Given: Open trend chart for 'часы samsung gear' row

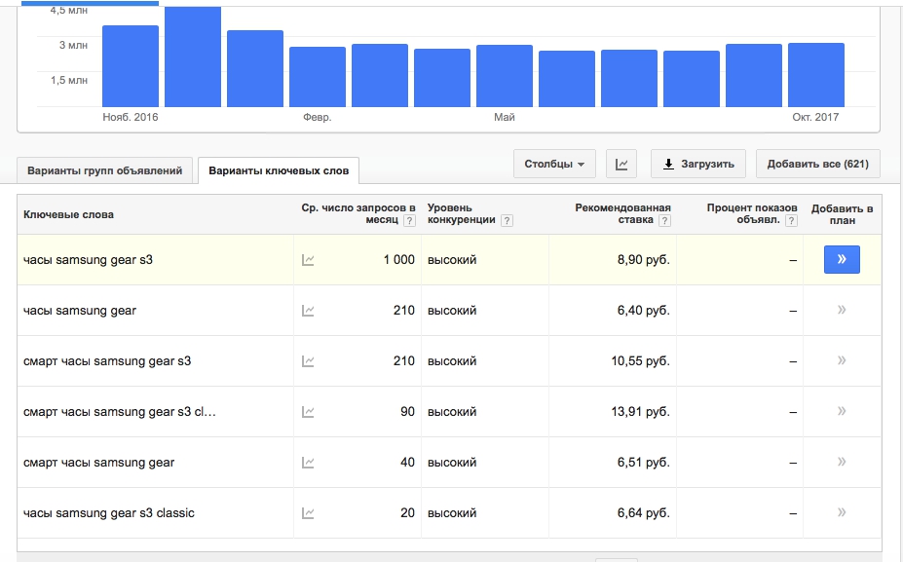Looking at the screenshot, I should (308, 311).
